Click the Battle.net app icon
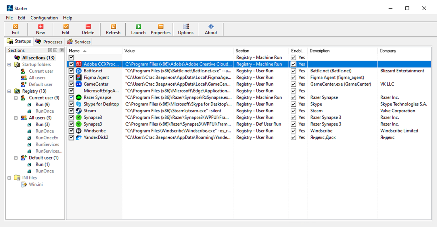 coord(78,71)
